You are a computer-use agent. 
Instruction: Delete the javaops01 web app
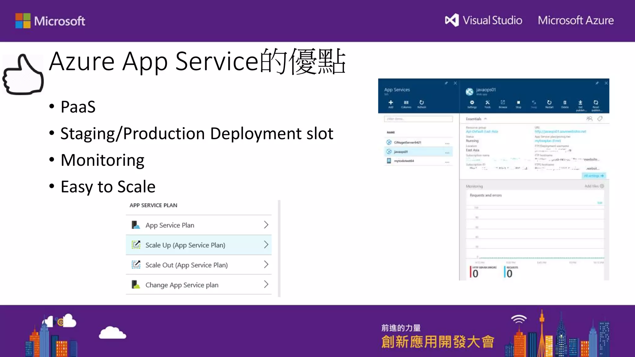pos(565,104)
